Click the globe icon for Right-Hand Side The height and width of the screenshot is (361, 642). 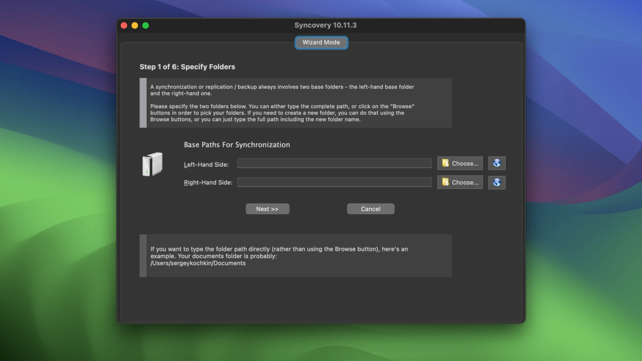tap(496, 183)
